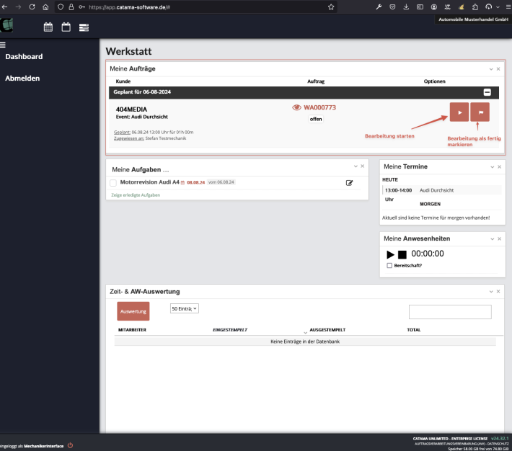Select Dashboard in the sidebar
Image resolution: width=512 pixels, height=451 pixels.
(24, 56)
